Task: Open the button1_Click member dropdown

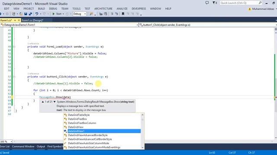Action: click(208, 25)
